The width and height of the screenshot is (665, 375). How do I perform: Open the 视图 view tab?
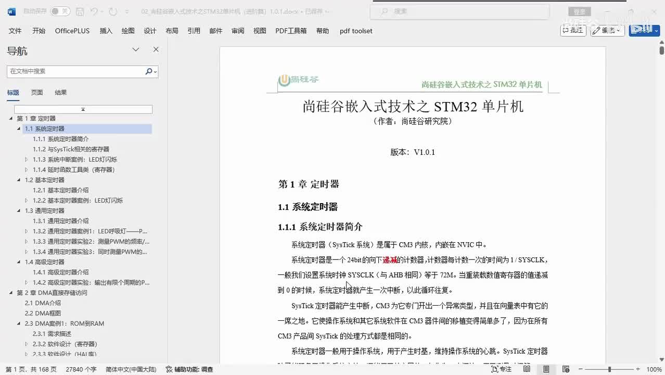pyautogui.click(x=260, y=31)
